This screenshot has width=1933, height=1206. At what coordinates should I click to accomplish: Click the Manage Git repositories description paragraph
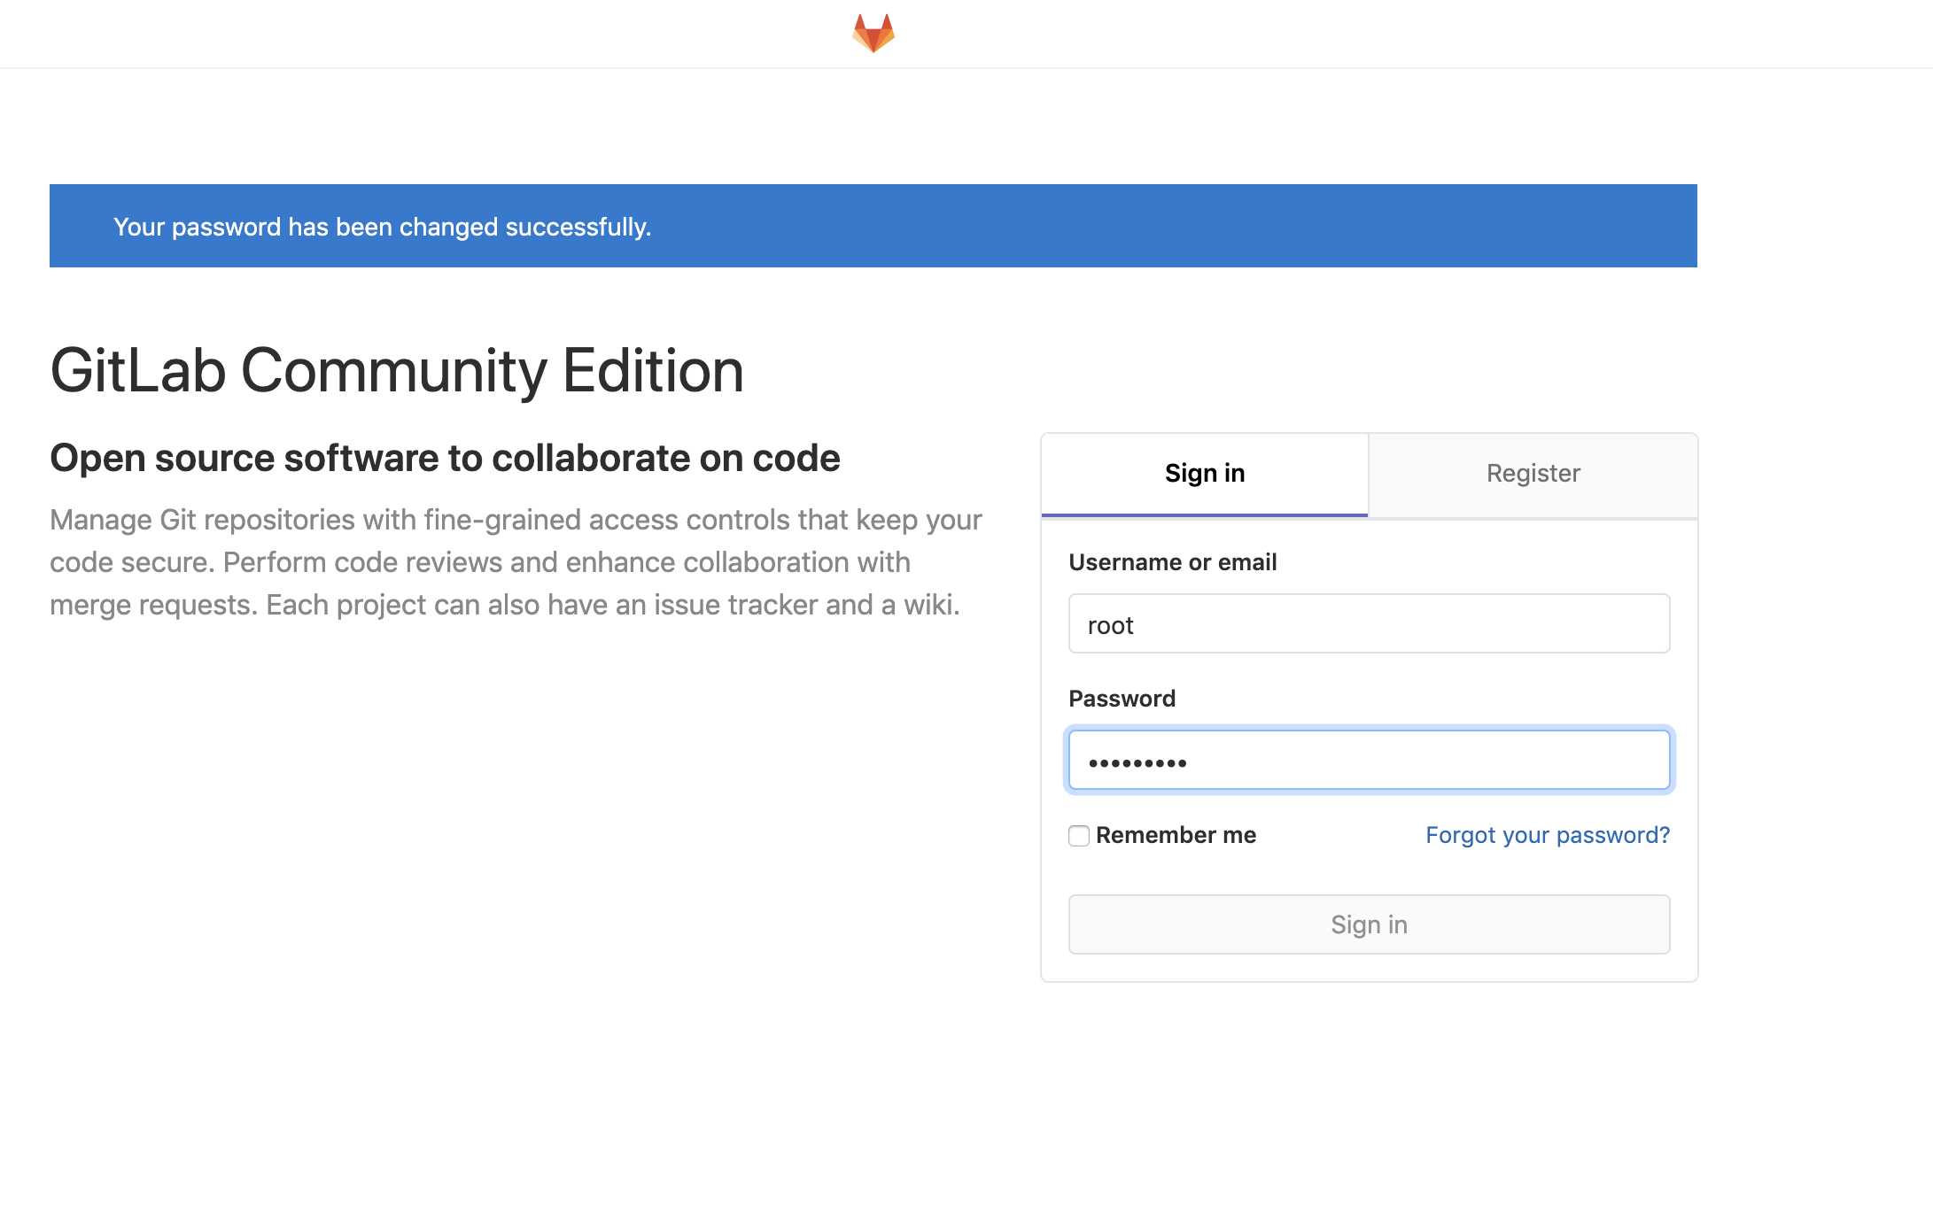coord(516,562)
